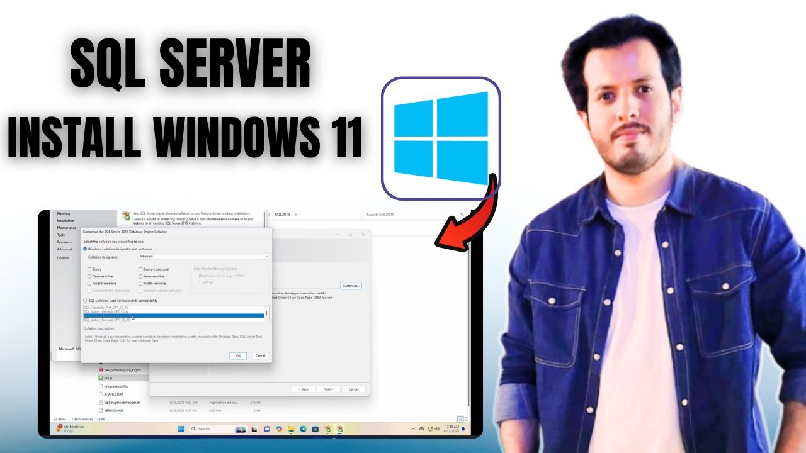Open Copilot from the taskbar
The width and height of the screenshot is (806, 453).
click(279, 429)
